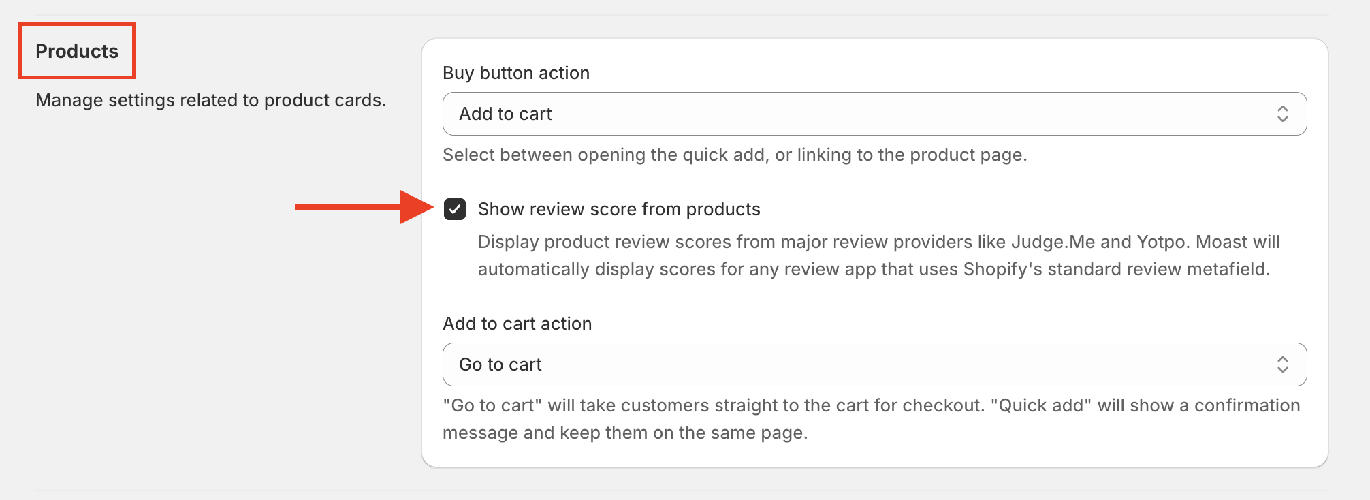Uncheck Show review score from products checkbox
1370x500 pixels.
click(455, 209)
